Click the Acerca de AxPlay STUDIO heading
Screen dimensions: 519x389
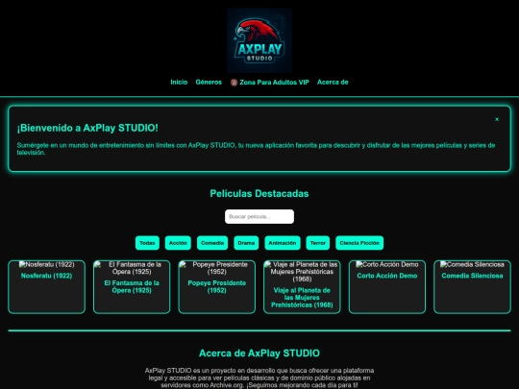(x=259, y=353)
